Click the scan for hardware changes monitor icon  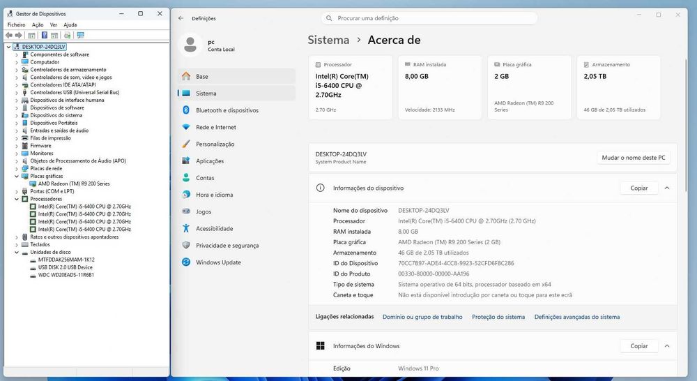click(80, 35)
